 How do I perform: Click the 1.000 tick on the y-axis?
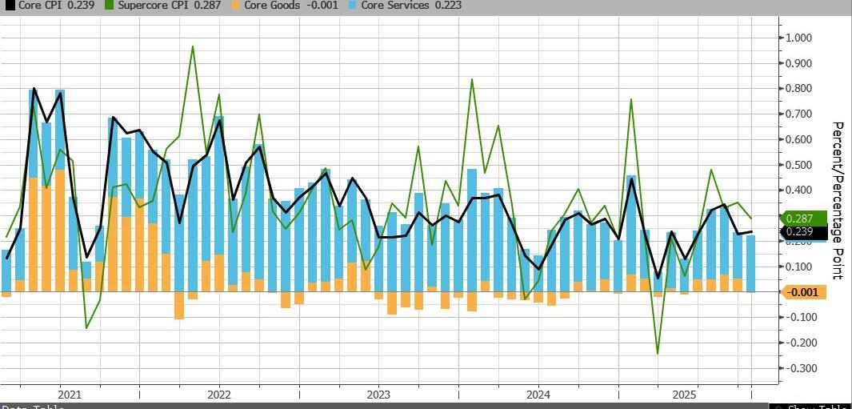pos(798,38)
